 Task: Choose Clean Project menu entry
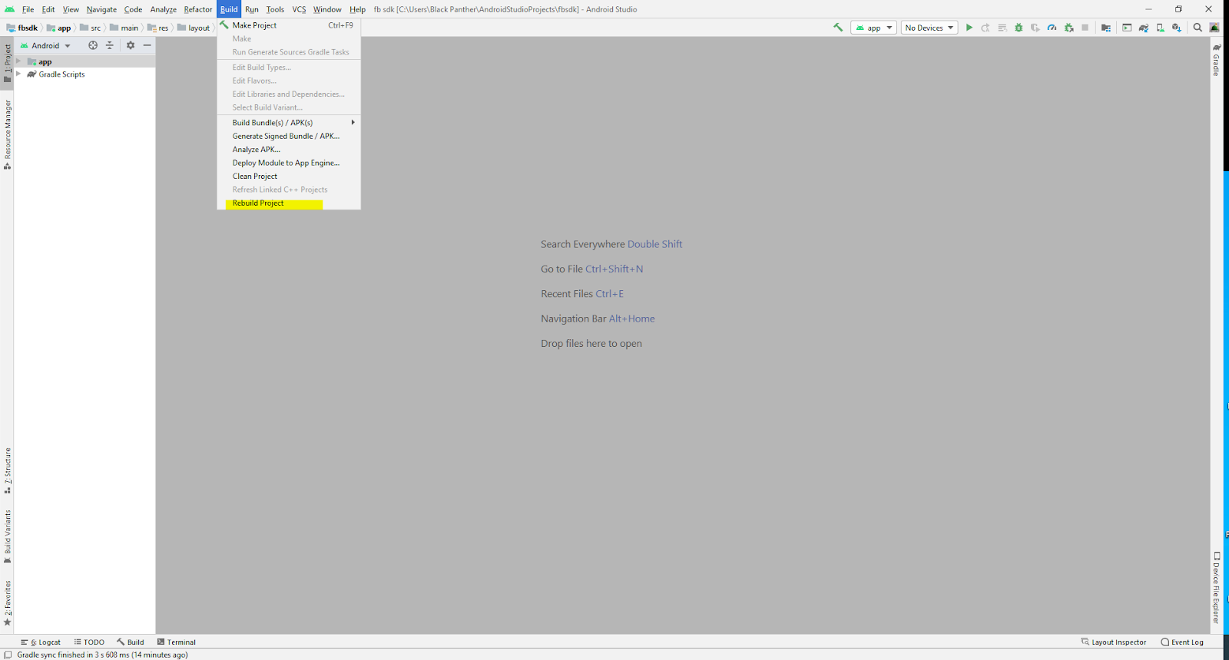coord(255,177)
